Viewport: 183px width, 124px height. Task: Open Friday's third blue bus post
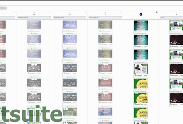pos(176,86)
